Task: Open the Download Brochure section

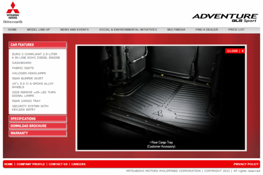Action: (x=38, y=126)
